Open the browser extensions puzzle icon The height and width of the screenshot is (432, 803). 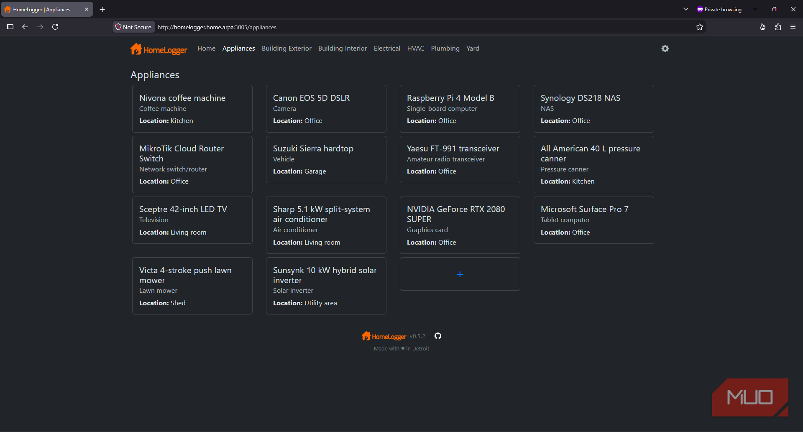tap(778, 27)
